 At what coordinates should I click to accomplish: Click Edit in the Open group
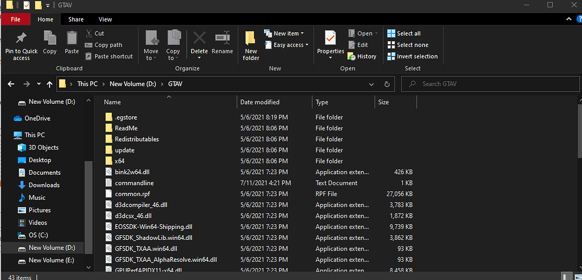coord(358,45)
